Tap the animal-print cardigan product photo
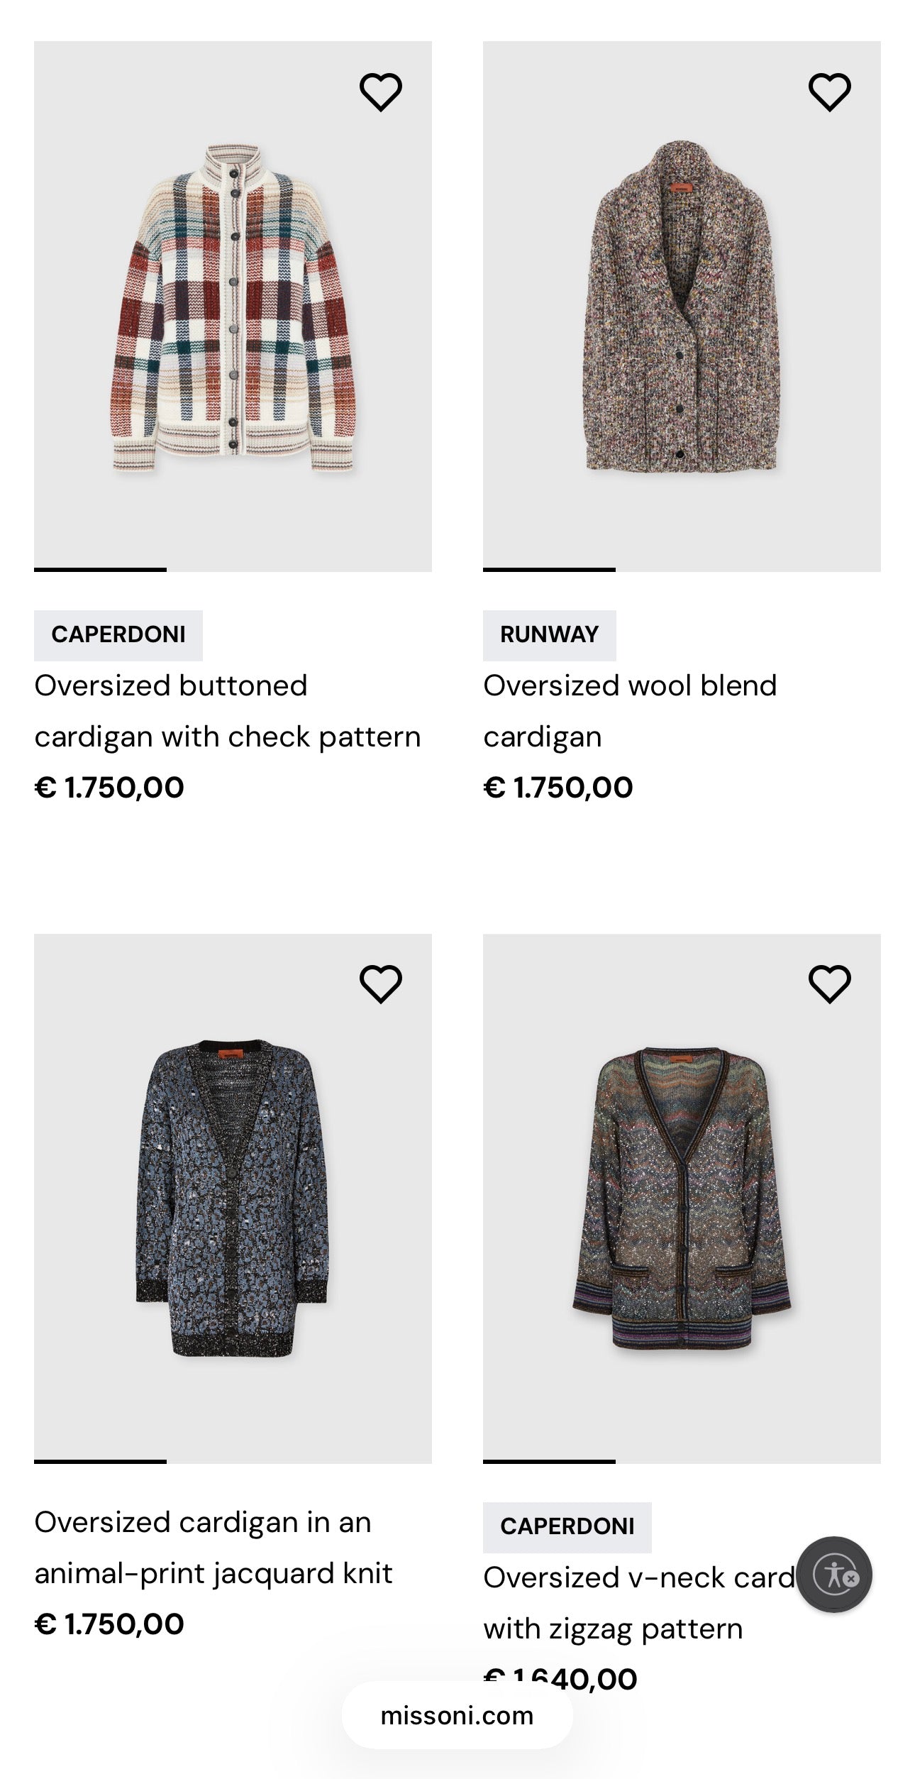Image resolution: width=915 pixels, height=1779 pixels. coord(234,1206)
